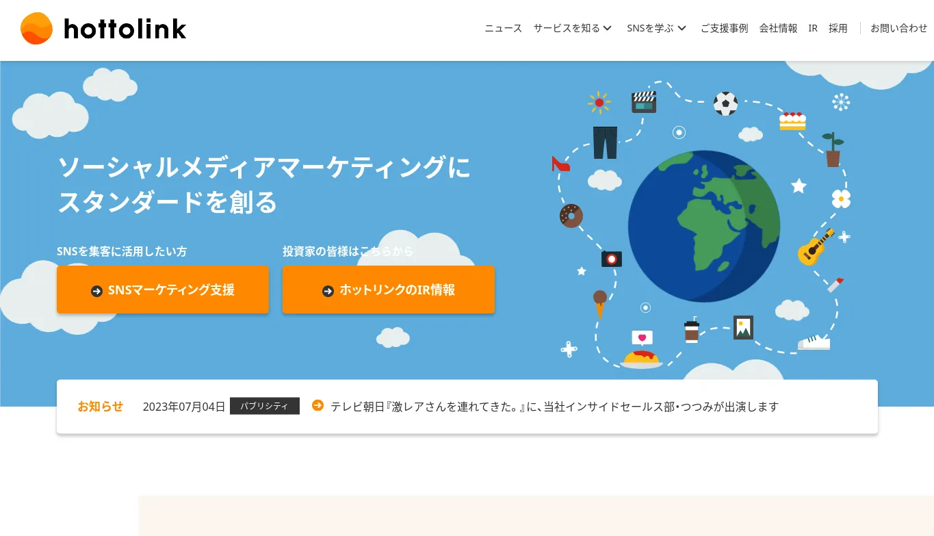Click the ホットリンクのIR情報 button

(389, 290)
